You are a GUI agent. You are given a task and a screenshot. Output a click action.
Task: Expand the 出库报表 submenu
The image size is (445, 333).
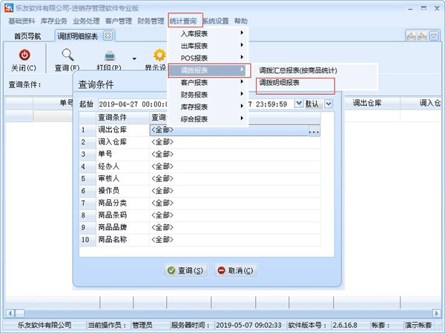208,46
